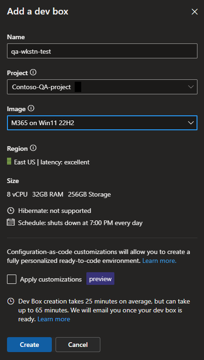
Task: Click the Project info icon
Action: (33, 73)
